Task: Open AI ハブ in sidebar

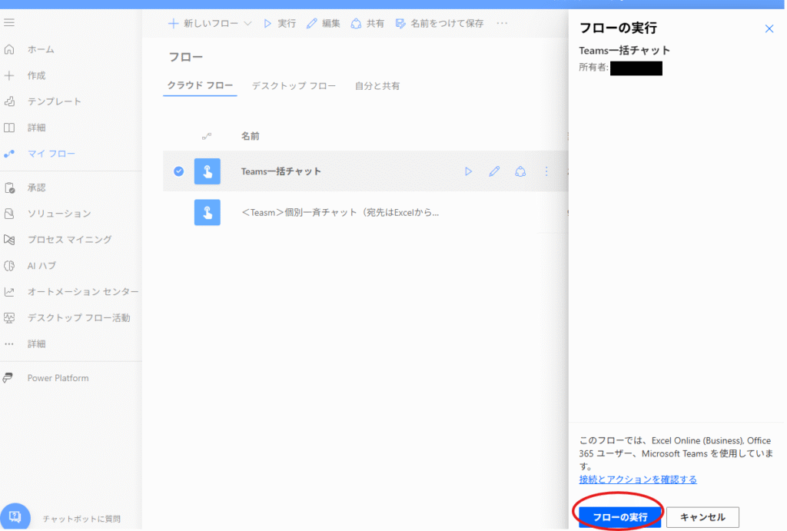Action: coord(42,266)
